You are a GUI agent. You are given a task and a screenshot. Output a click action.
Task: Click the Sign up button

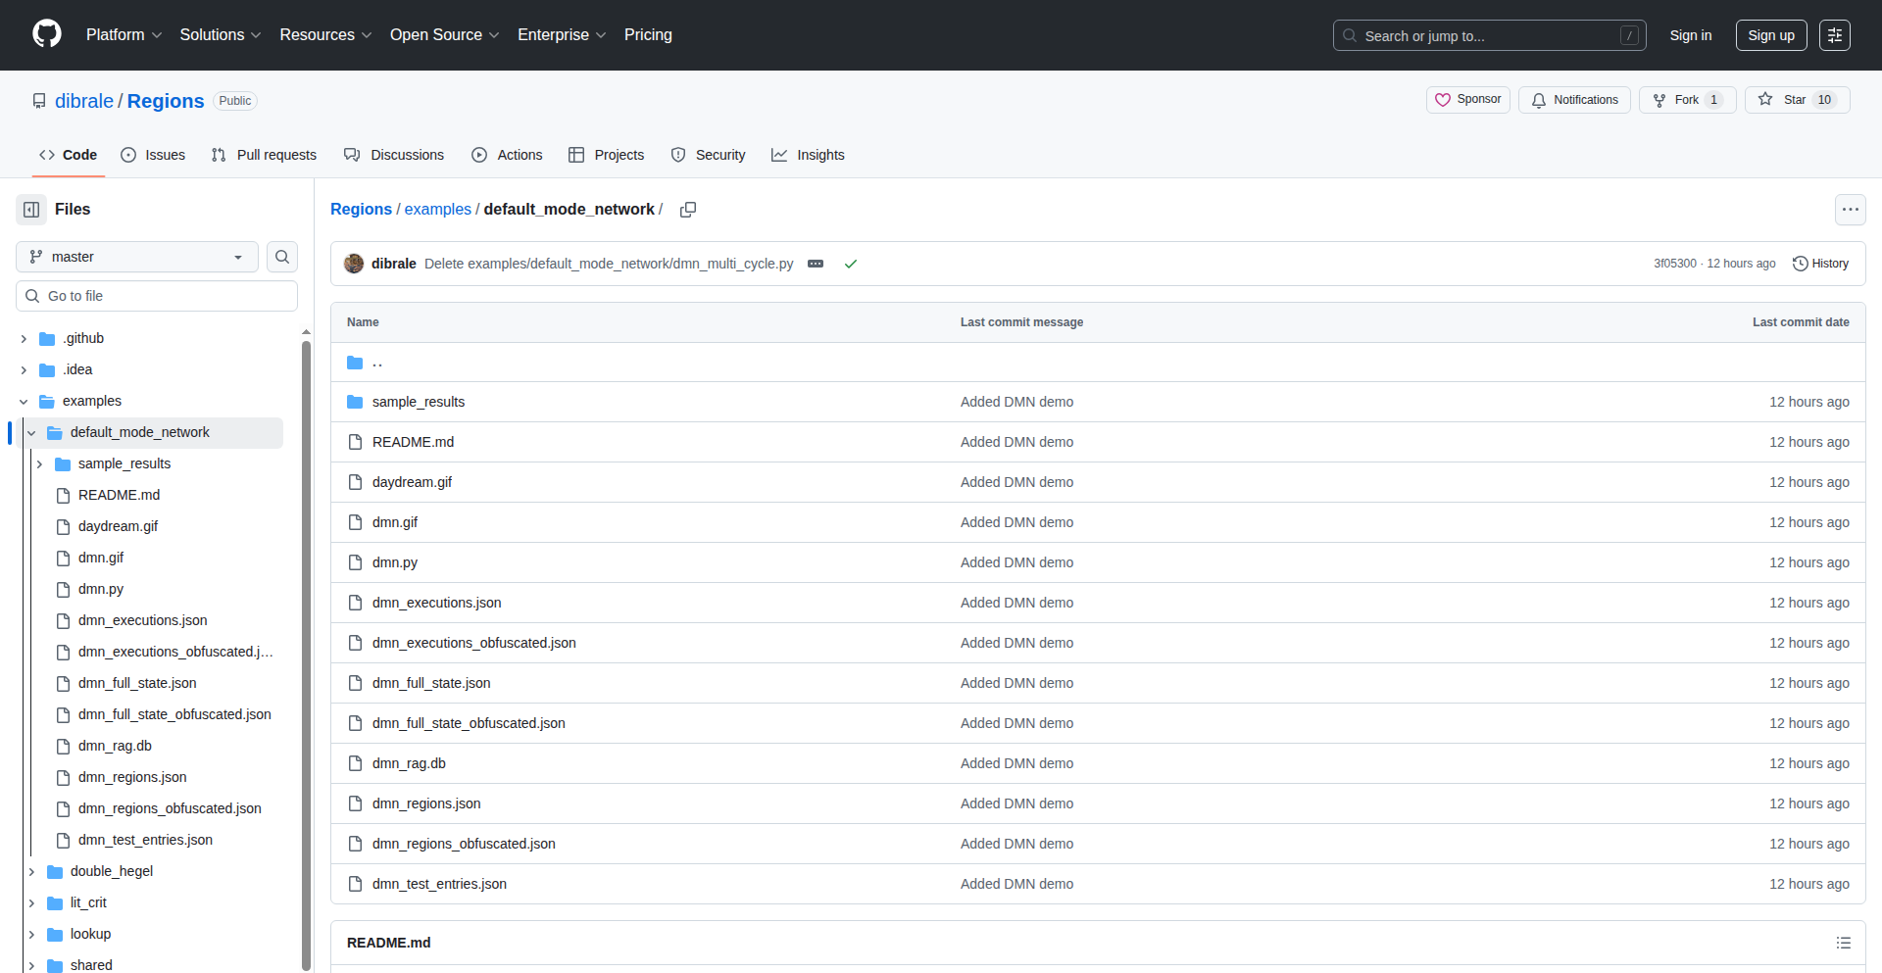point(1770,35)
